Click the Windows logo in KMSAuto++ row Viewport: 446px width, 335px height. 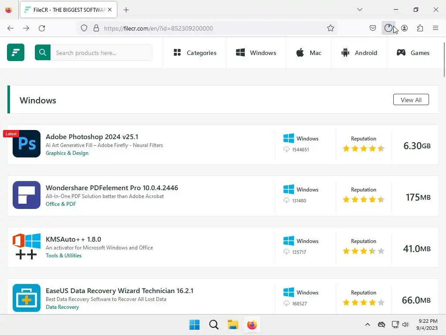point(289,241)
